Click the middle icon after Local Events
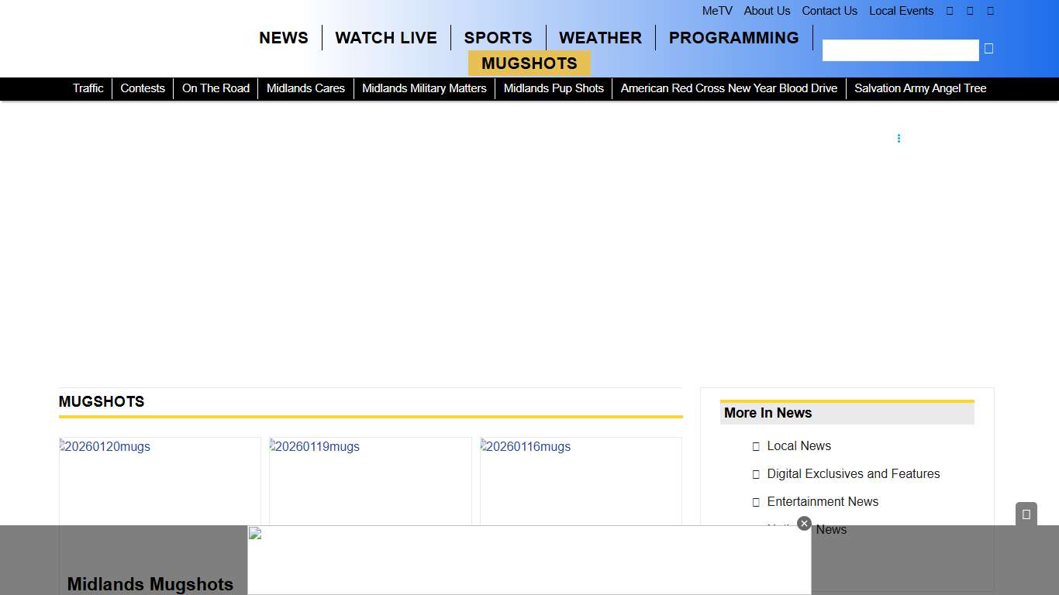Screen dimensions: 1059x595 tap(970, 11)
